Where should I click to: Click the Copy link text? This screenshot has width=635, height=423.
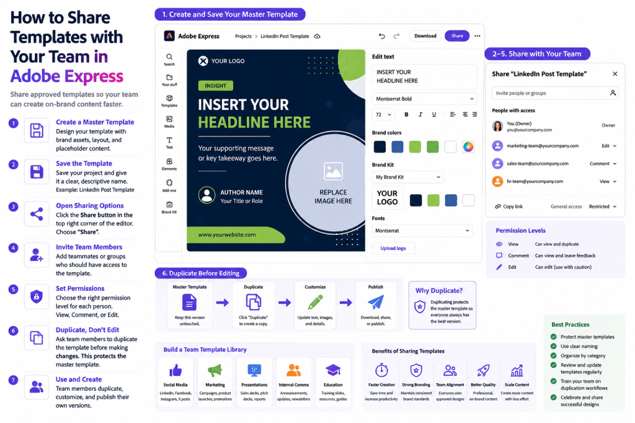(513, 207)
